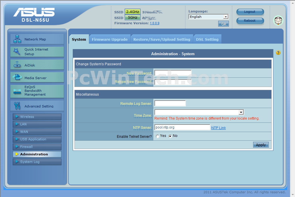Click the EzQoS Bandwidth Management icon
Viewport: 295px width, 197px height.
coord(17,92)
